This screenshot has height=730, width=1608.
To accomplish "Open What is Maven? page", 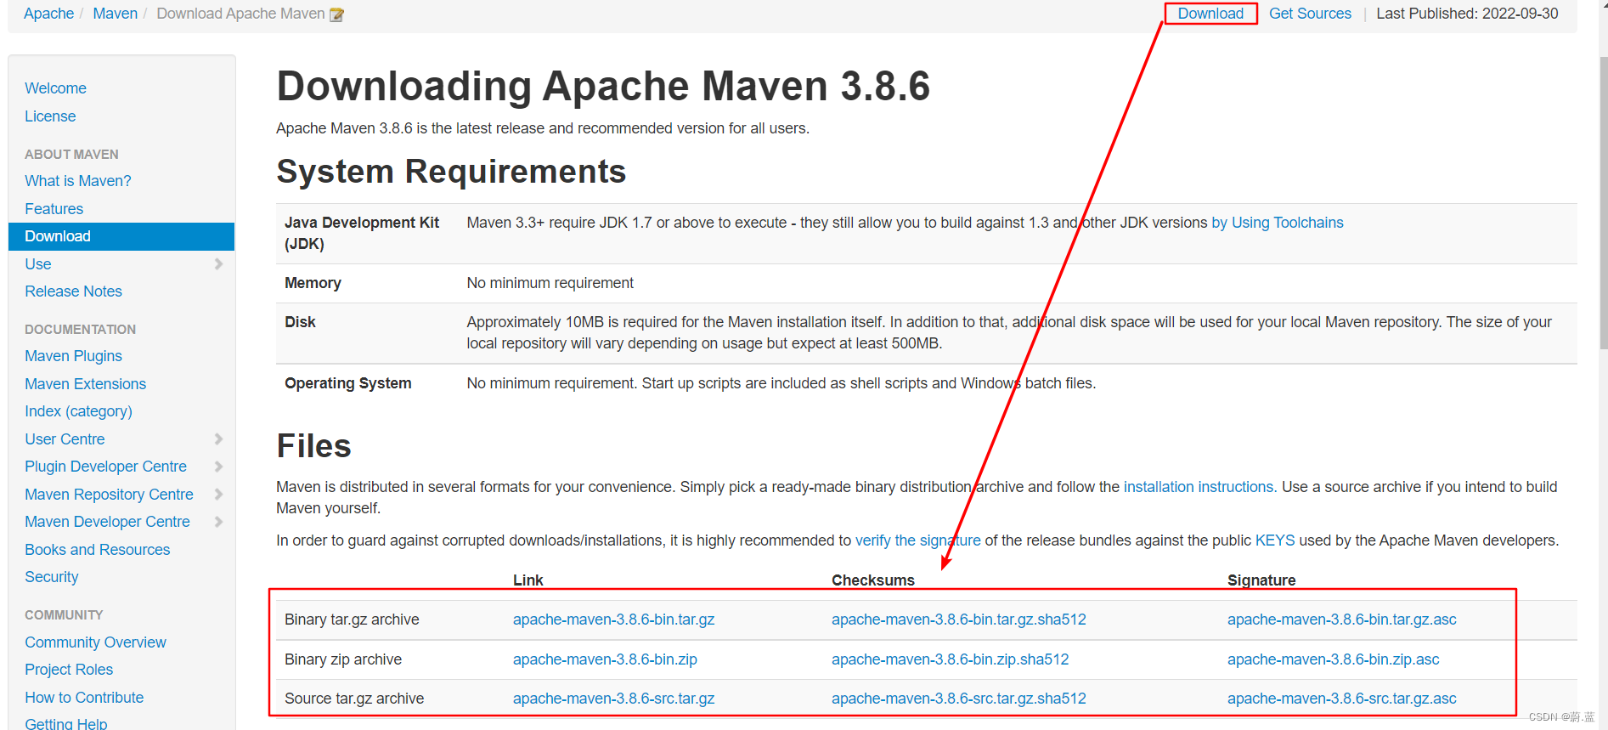I will point(78,181).
